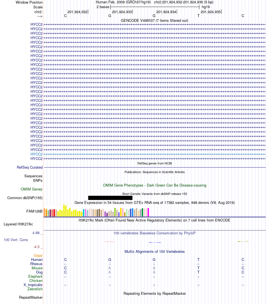Screen dimensions: 266x304
Task: Click the 'Chicken' species label
Action: click(36, 281)
